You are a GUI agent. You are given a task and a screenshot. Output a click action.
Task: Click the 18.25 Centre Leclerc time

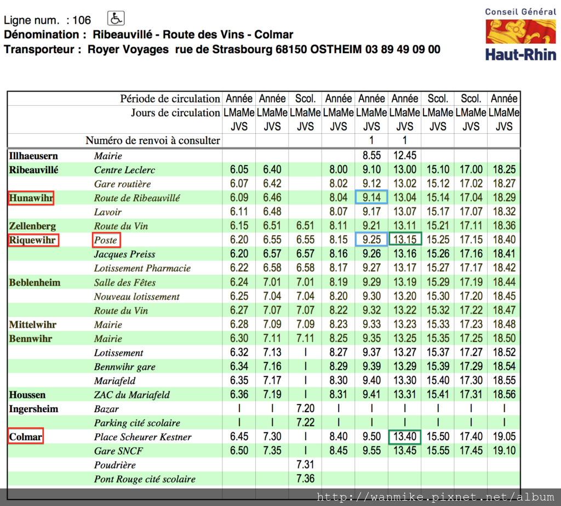click(504, 169)
